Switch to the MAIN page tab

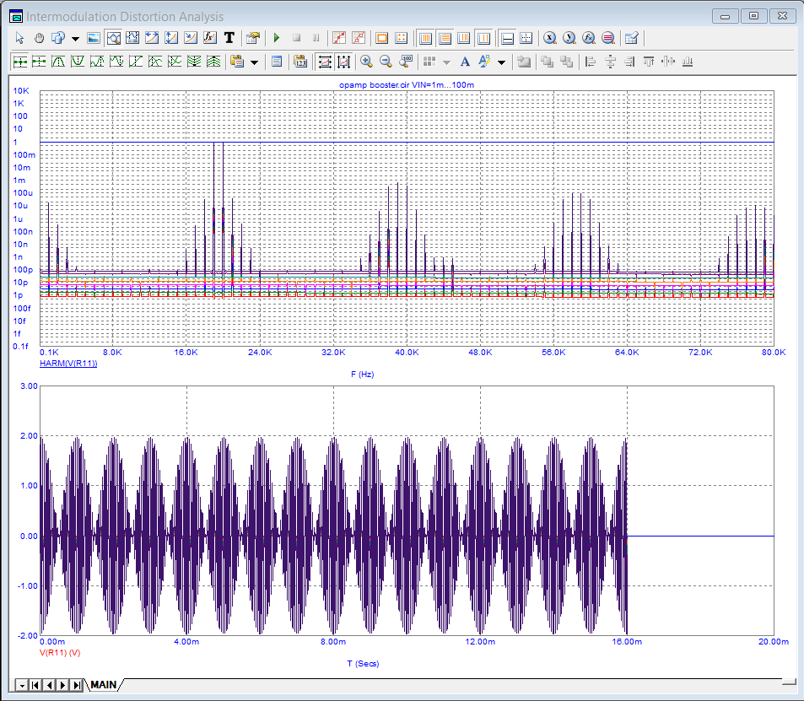point(104,685)
